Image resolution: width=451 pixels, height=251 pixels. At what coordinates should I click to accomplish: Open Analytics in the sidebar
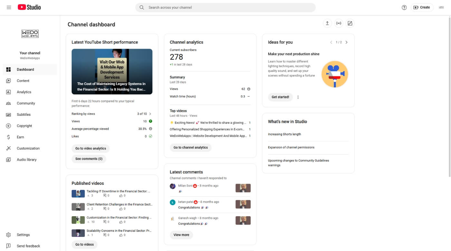tap(30, 92)
